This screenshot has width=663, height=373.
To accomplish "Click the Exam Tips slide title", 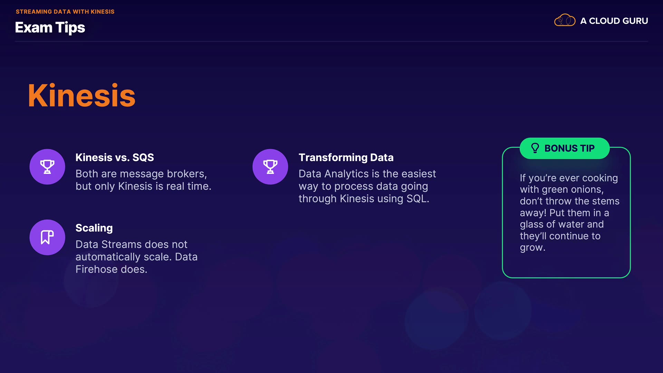I will point(50,28).
